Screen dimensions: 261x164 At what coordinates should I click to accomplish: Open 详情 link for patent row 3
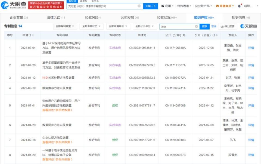[251, 78]
